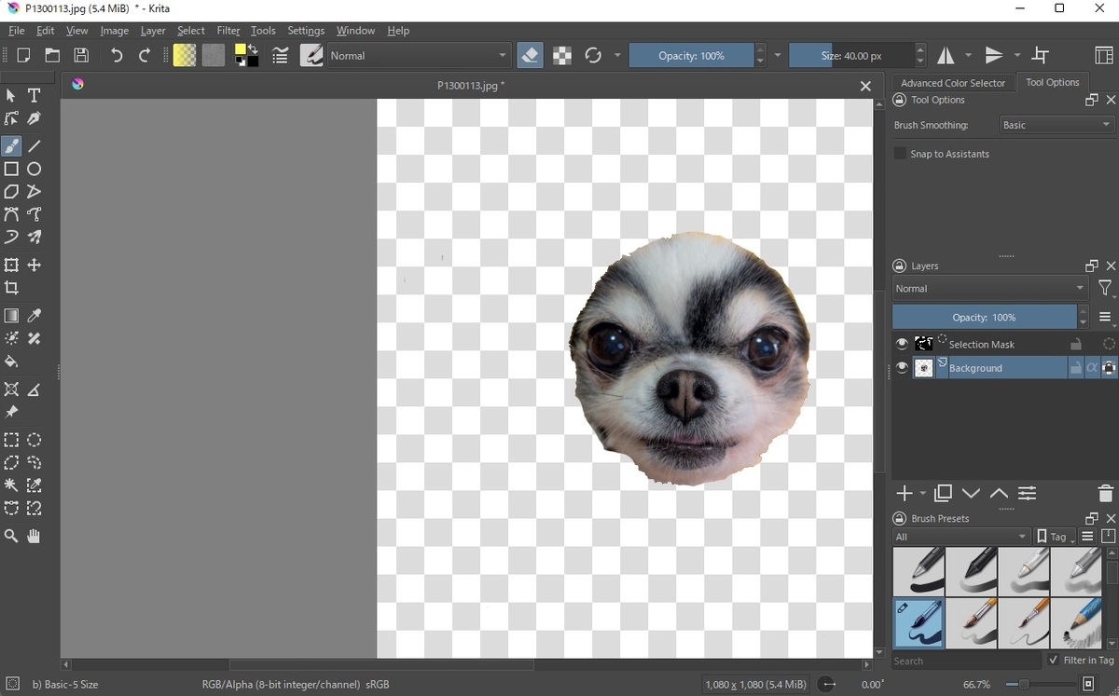
Task: Expand the brush presets All tag dropdown
Action: (x=961, y=537)
